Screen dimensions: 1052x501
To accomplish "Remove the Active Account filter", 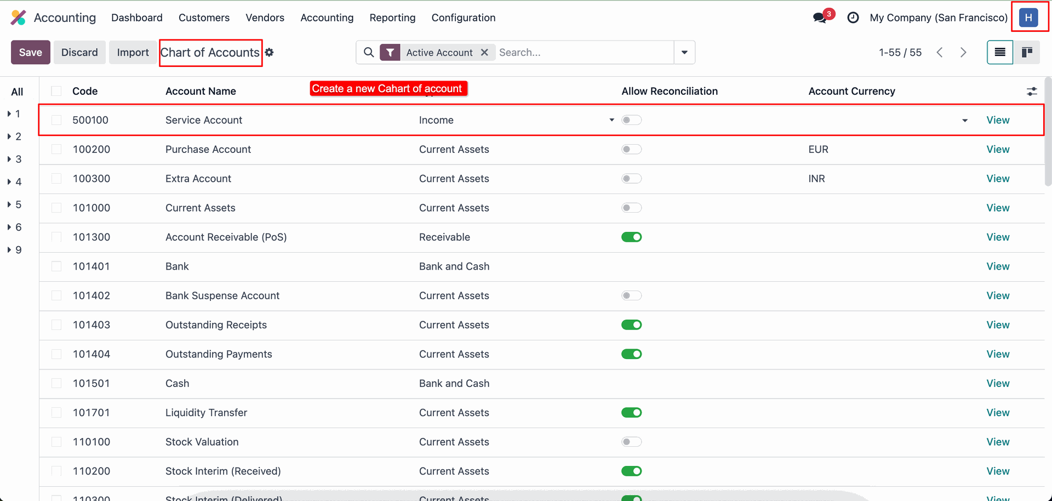I will click(484, 53).
